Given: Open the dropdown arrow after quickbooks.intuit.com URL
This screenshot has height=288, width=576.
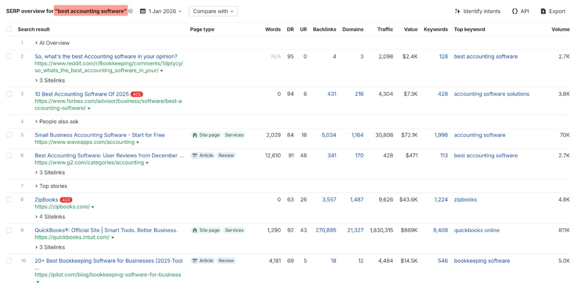Looking at the screenshot, I should (112, 238).
